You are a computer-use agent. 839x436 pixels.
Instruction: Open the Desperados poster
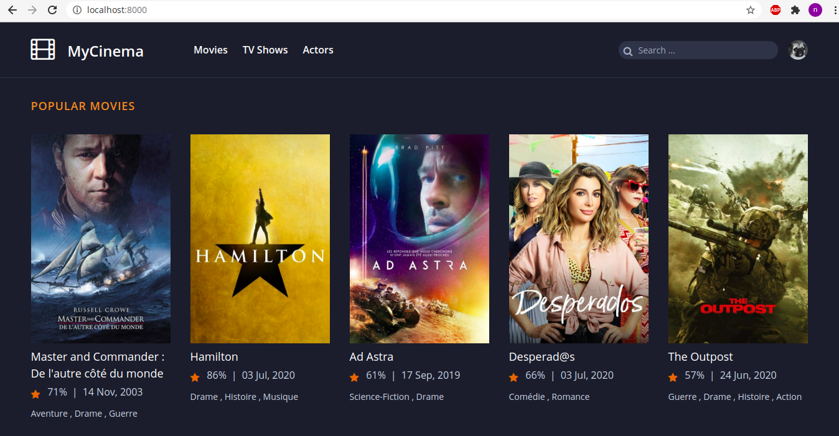579,239
